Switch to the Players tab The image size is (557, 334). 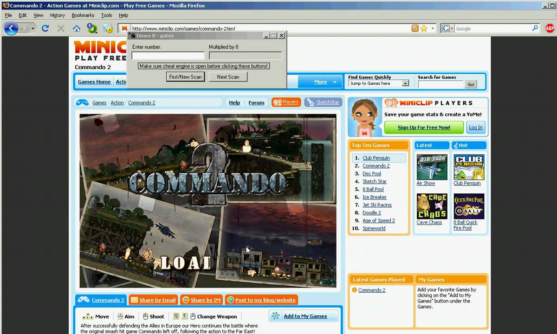(286, 102)
